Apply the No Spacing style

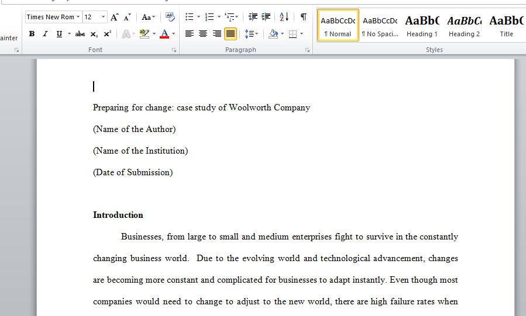point(380,26)
